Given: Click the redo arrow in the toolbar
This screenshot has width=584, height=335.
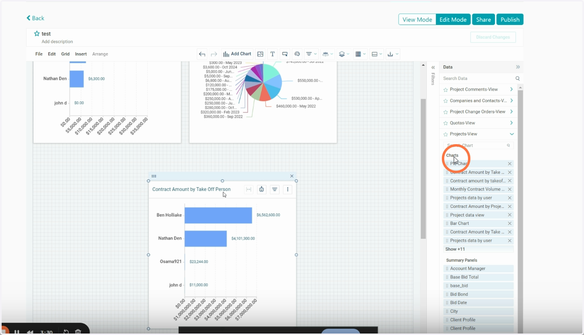Looking at the screenshot, I should [214, 54].
